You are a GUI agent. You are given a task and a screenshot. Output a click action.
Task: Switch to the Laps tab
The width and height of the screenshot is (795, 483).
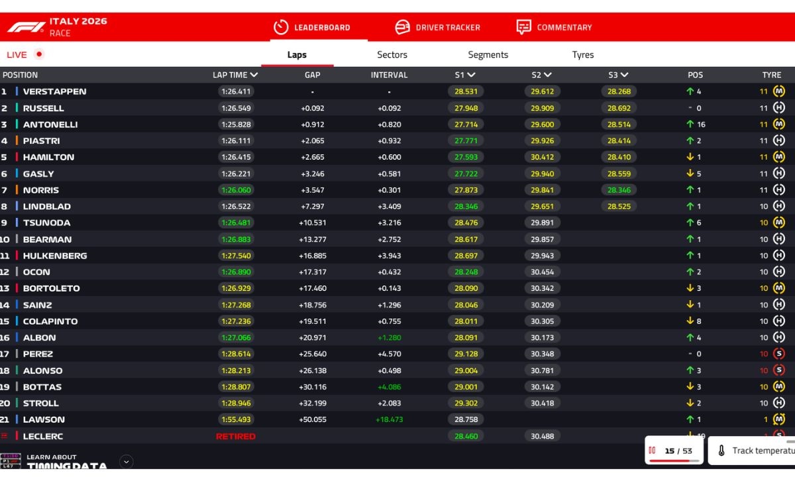click(x=297, y=55)
